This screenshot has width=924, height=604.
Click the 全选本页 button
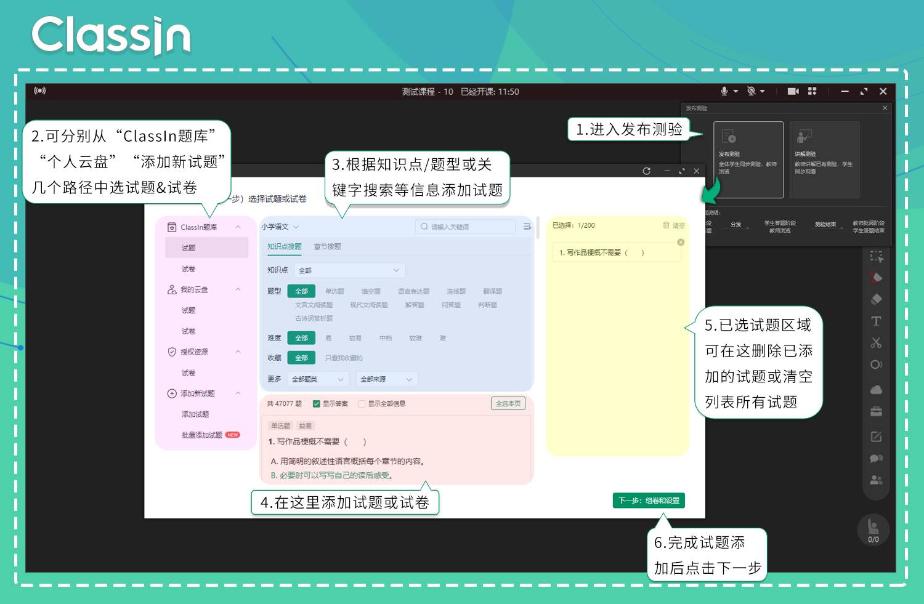(508, 403)
